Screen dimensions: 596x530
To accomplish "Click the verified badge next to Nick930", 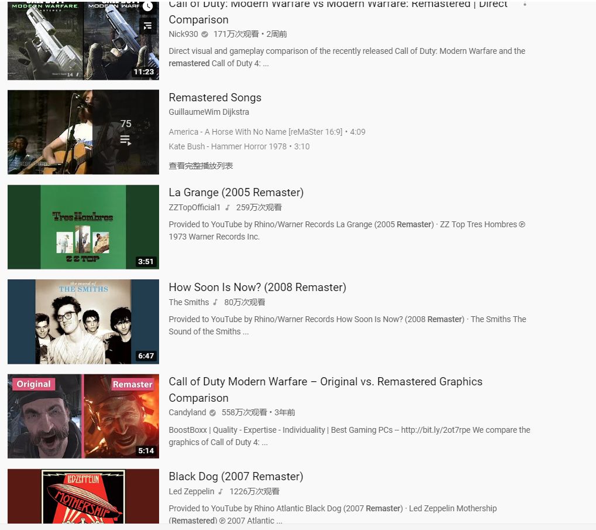I will point(205,34).
